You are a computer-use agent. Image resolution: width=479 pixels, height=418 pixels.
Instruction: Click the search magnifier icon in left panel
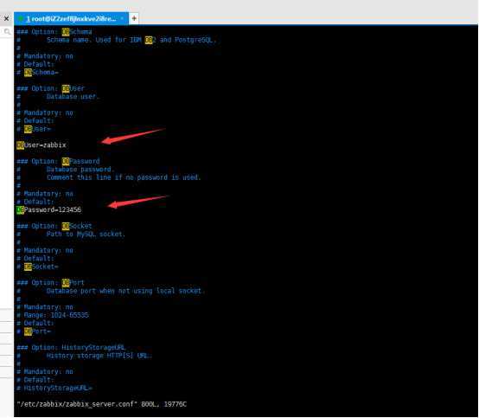pyautogui.click(x=7, y=31)
